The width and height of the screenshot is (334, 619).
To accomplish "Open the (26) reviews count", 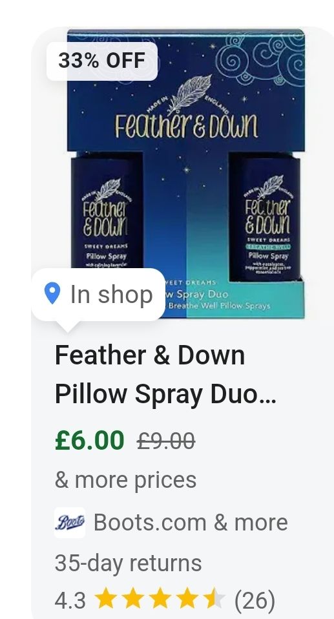I will click(255, 600).
